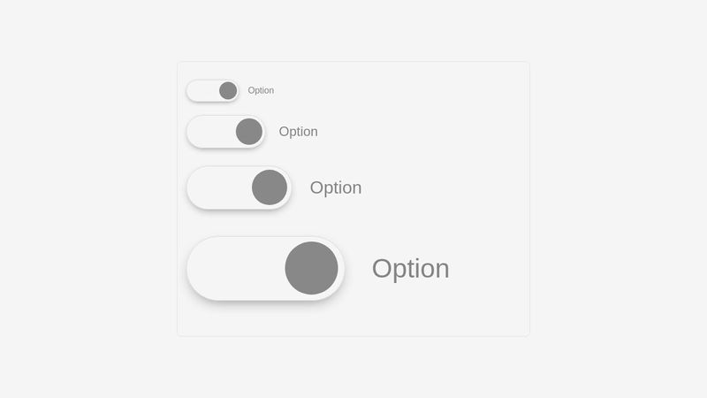Click the big gray knob of the largest switch
Screen dimensions: 707x398
[x=311, y=268]
